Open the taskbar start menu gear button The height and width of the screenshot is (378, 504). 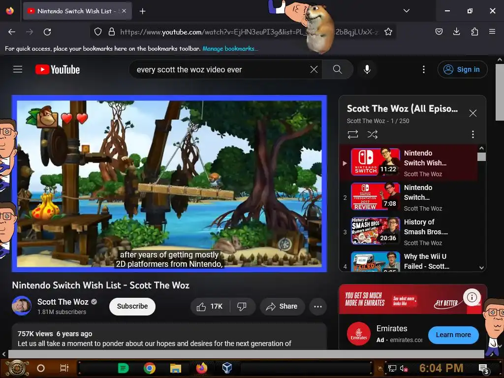17,368
